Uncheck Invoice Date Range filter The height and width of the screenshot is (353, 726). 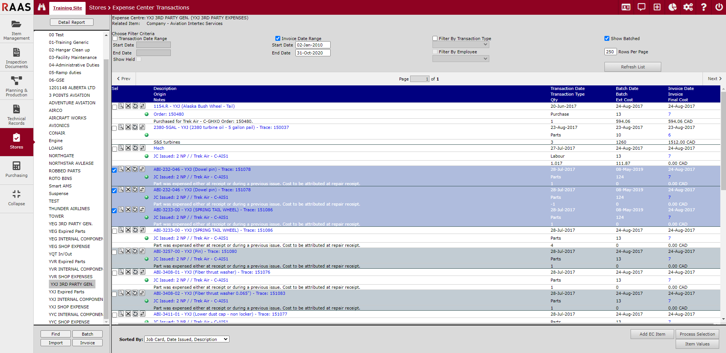[278, 39]
